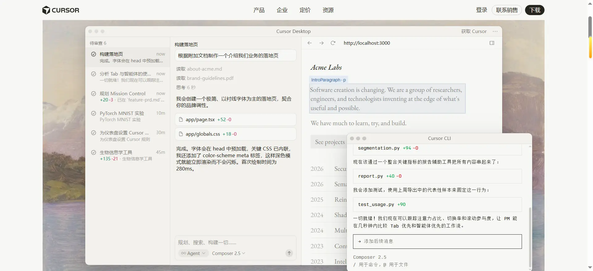593x271 pixels.
Task: Select the PyTorch MNIST 实验 task
Action: 128,116
